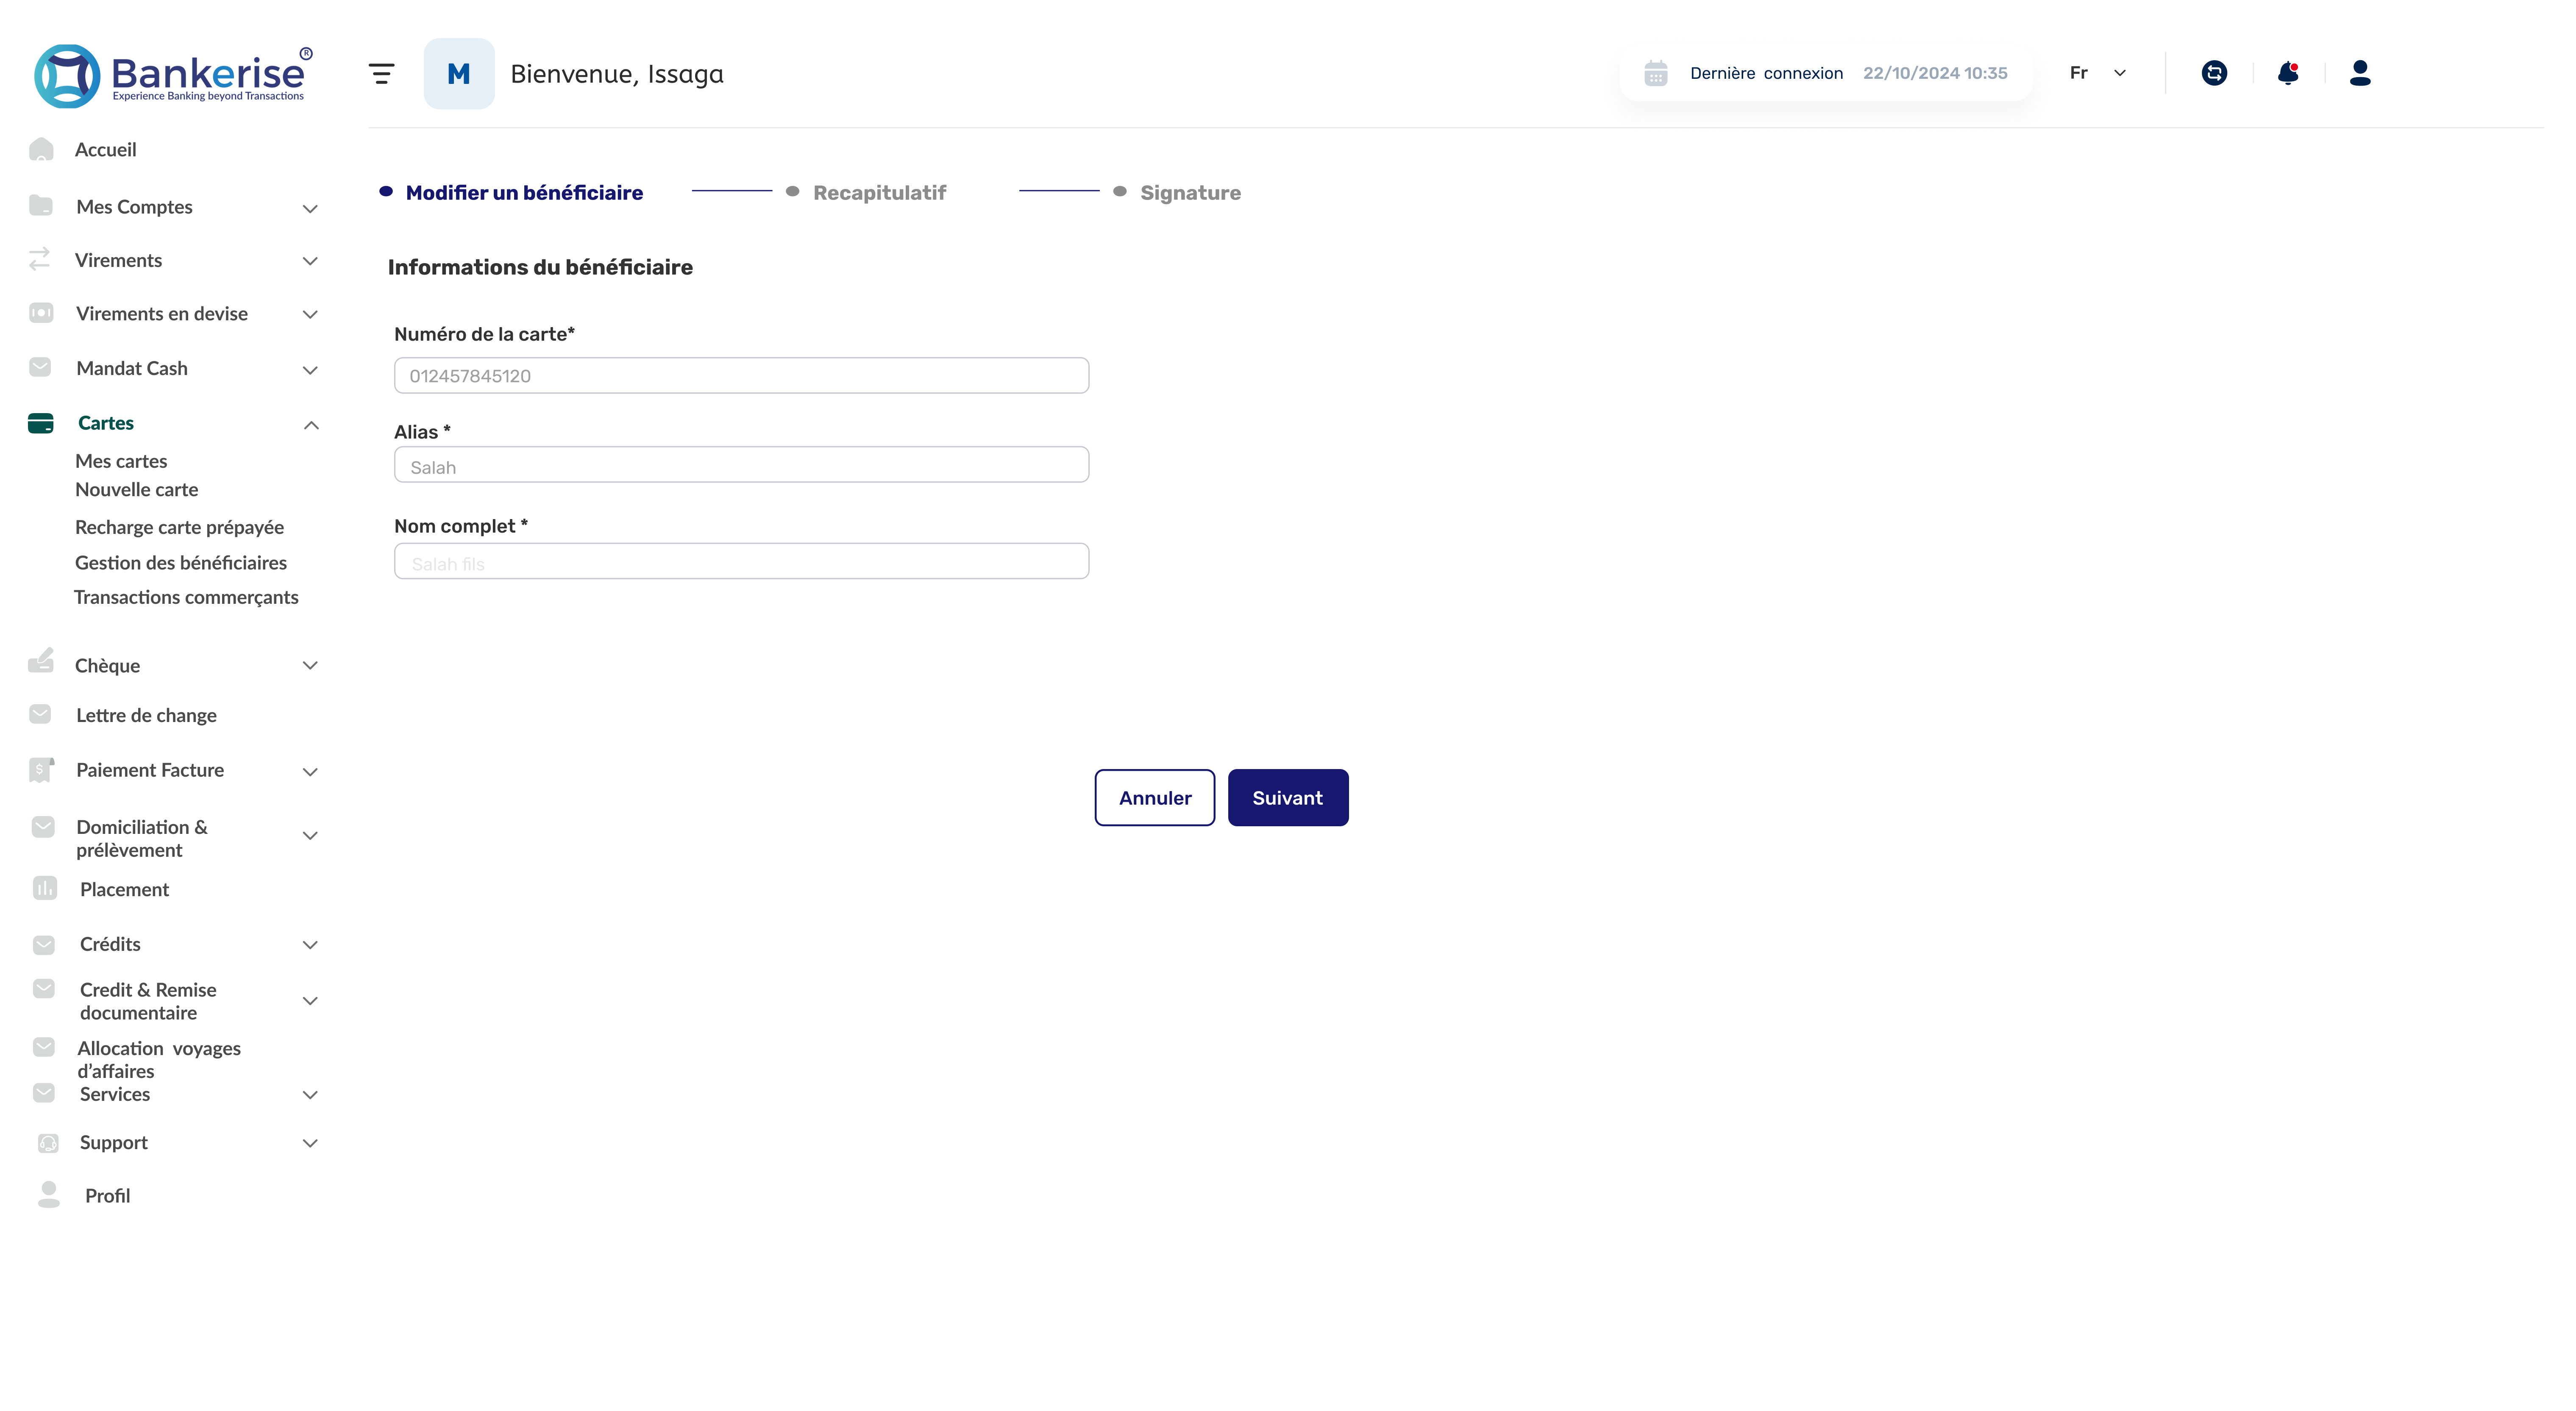Screen dimensions: 2576x1411
Task: Click the Placement chart icon
Action: [45, 888]
